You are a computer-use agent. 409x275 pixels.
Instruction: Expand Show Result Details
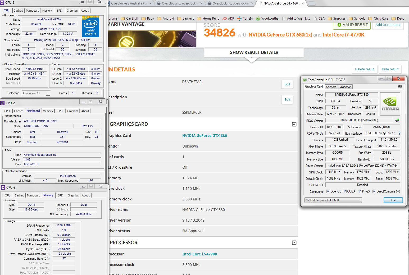[254, 52]
